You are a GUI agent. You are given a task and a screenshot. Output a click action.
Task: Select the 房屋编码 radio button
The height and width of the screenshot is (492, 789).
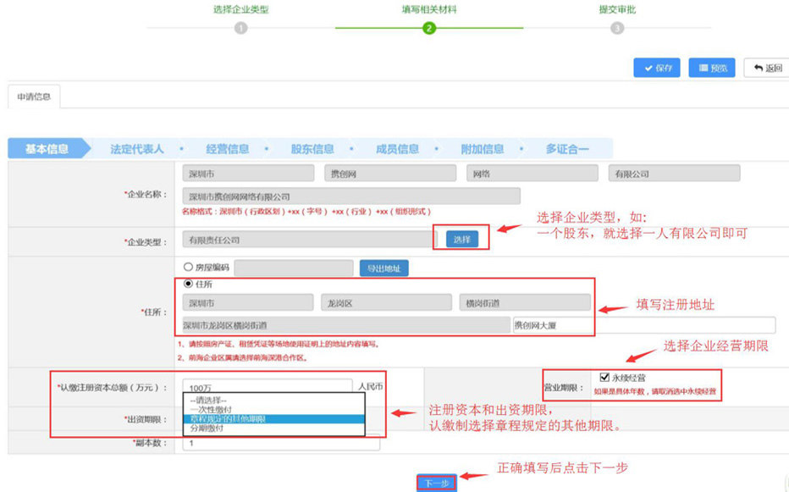[188, 265]
